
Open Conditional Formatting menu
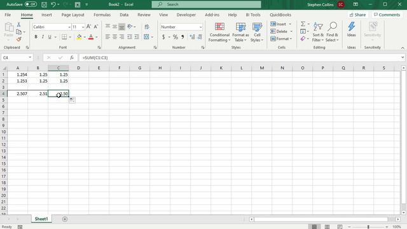point(219,32)
